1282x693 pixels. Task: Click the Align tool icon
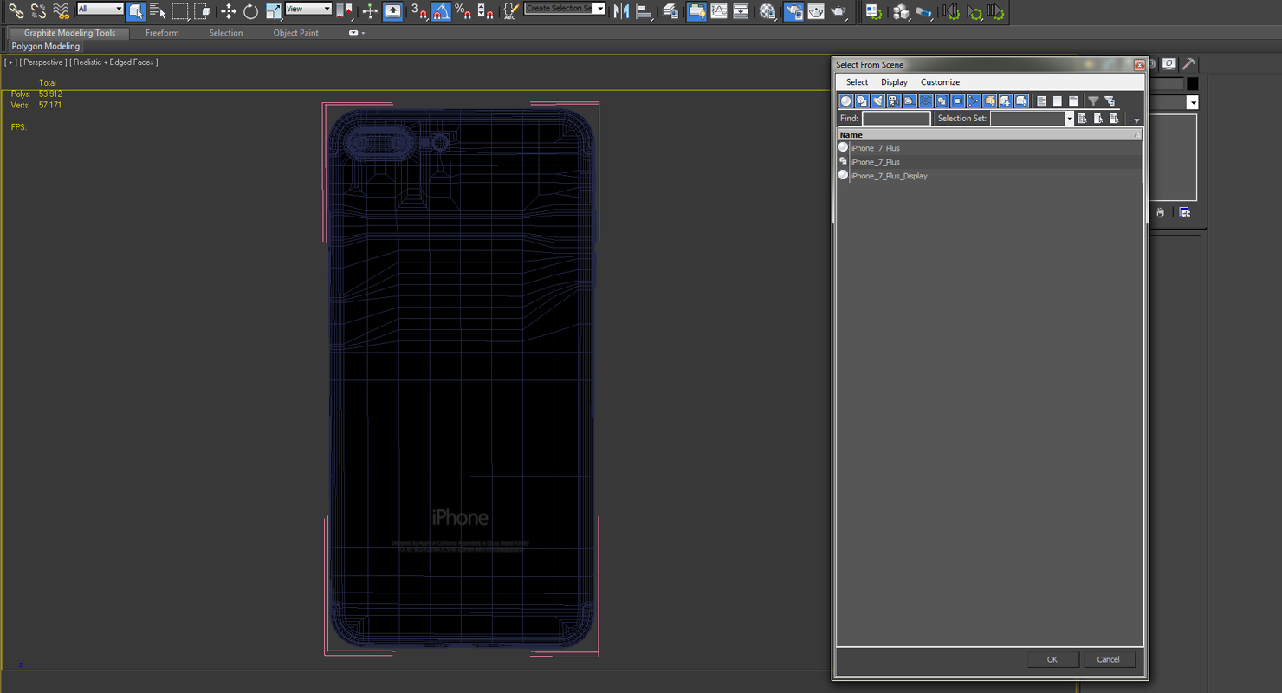(x=644, y=11)
